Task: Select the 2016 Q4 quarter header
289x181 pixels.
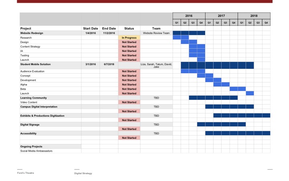Action: tap(201, 23)
